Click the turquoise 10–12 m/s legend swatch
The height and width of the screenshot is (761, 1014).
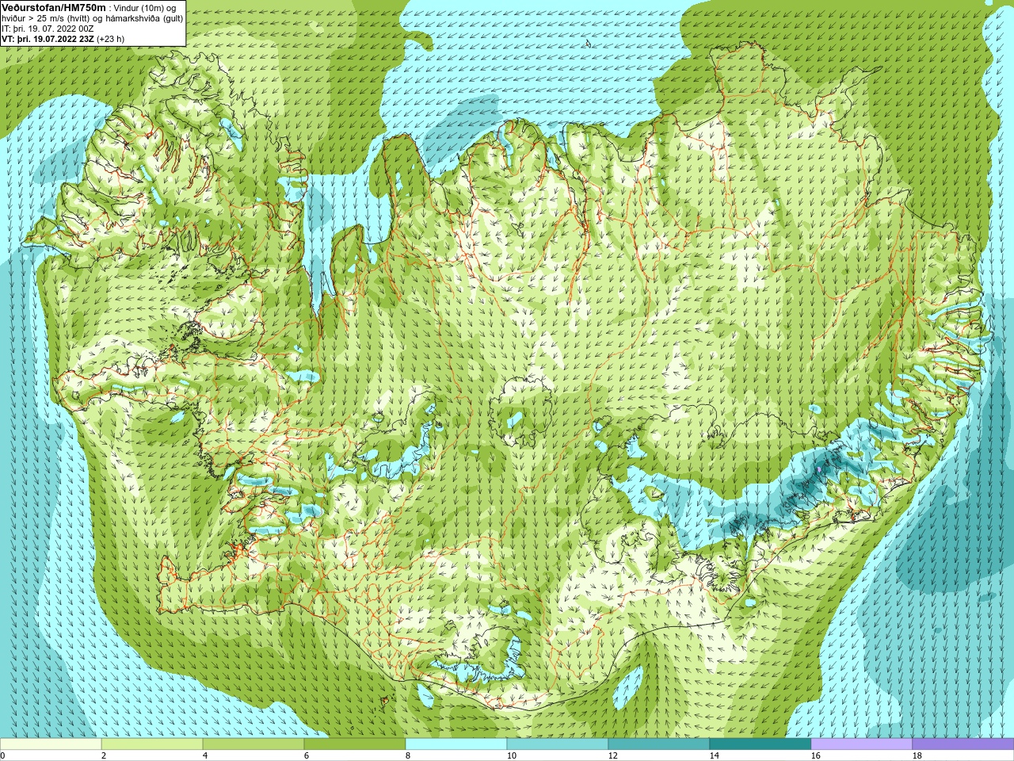(558, 744)
